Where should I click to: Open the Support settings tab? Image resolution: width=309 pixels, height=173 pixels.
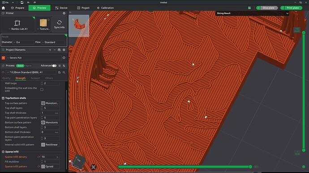(35, 78)
